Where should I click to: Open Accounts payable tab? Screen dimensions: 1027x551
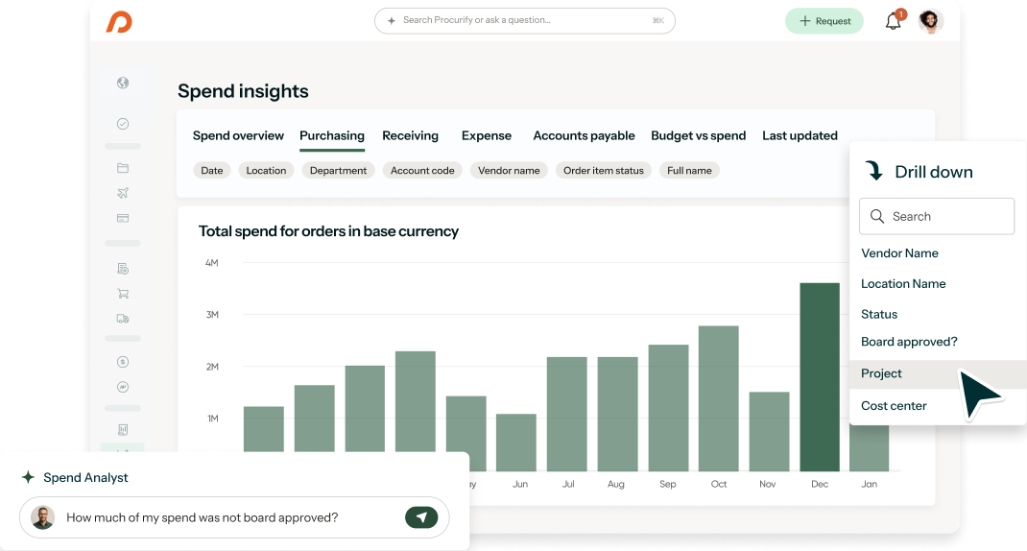584,135
